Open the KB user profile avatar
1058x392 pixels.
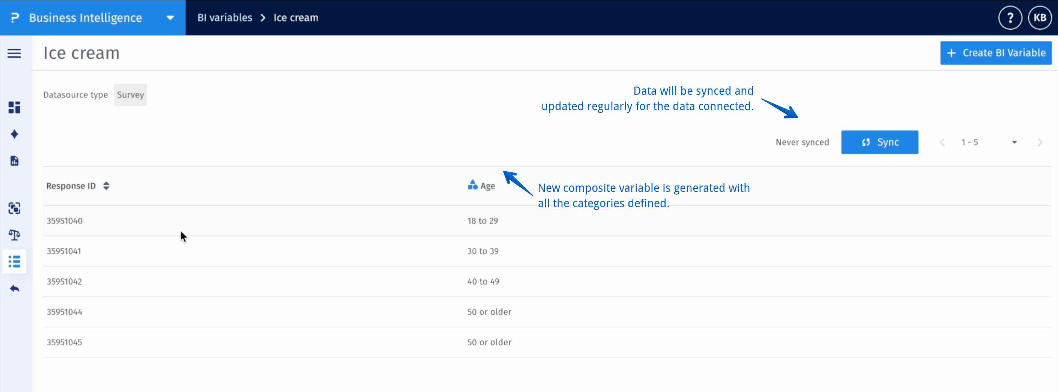(x=1040, y=18)
